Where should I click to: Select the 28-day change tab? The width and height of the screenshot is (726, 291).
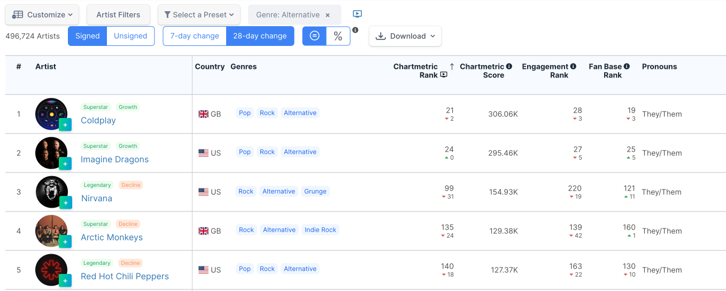point(260,36)
